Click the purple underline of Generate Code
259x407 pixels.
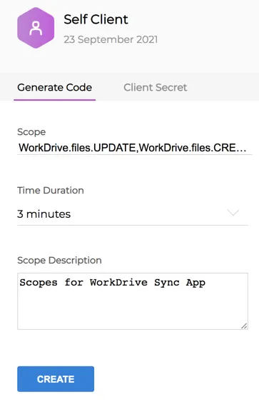coord(54,100)
